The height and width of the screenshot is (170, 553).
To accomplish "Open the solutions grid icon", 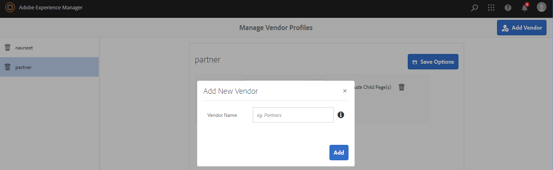I will (491, 8).
